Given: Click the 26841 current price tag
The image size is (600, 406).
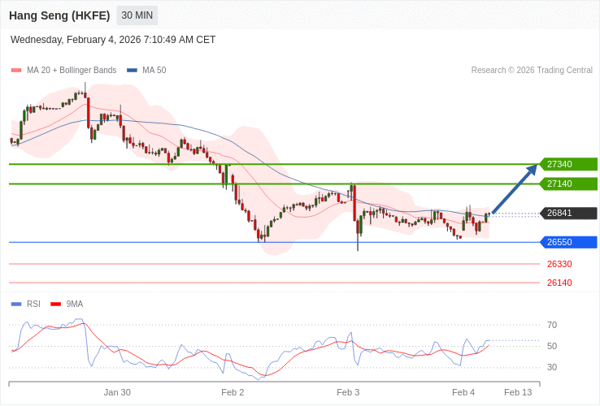Looking at the screenshot, I should (x=568, y=214).
